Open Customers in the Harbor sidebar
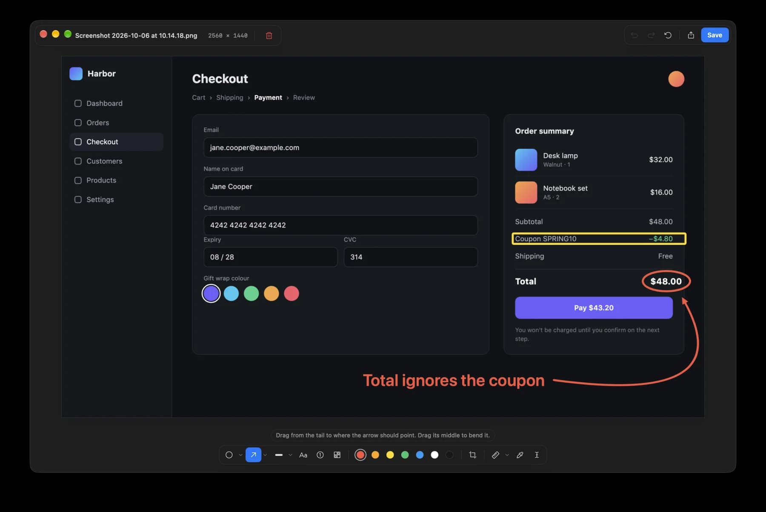The width and height of the screenshot is (766, 512). (116, 161)
